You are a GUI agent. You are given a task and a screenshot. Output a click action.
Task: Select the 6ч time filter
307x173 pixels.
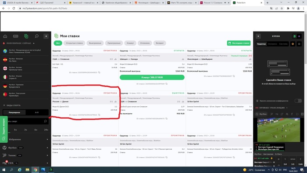[36, 130]
